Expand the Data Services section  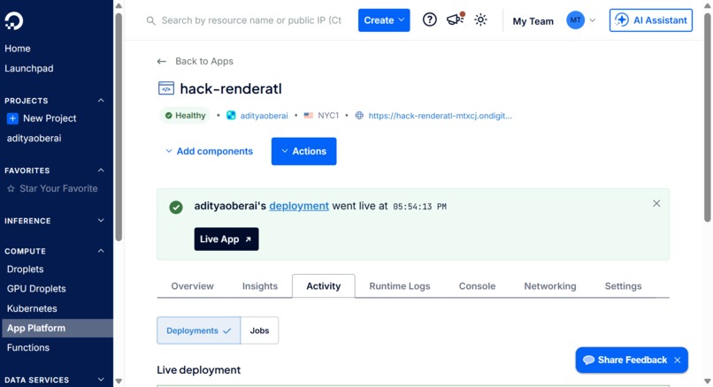point(101,380)
